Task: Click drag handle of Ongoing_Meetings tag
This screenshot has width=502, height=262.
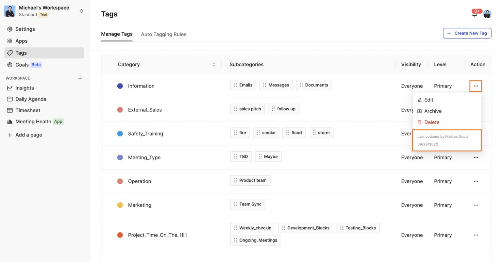Action: click(x=235, y=240)
